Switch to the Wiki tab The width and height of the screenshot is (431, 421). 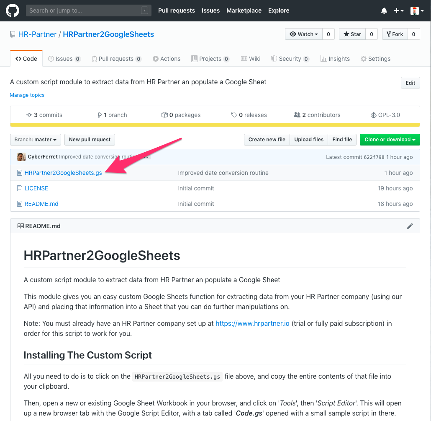[x=251, y=59]
